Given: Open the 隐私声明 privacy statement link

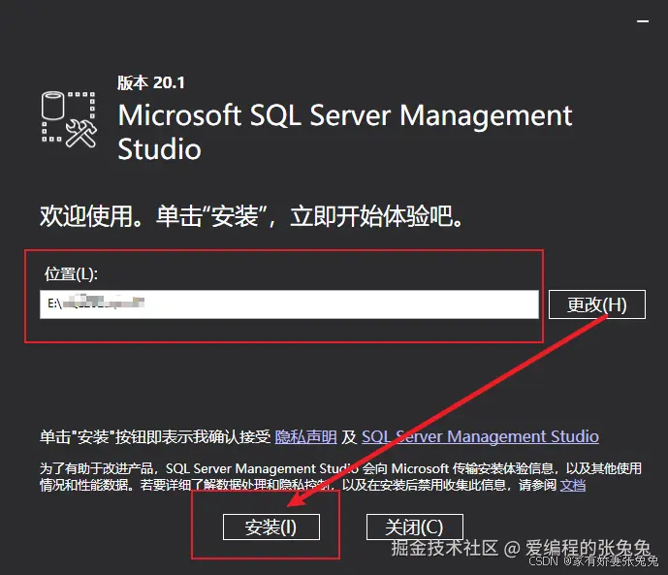Looking at the screenshot, I should pyautogui.click(x=305, y=436).
